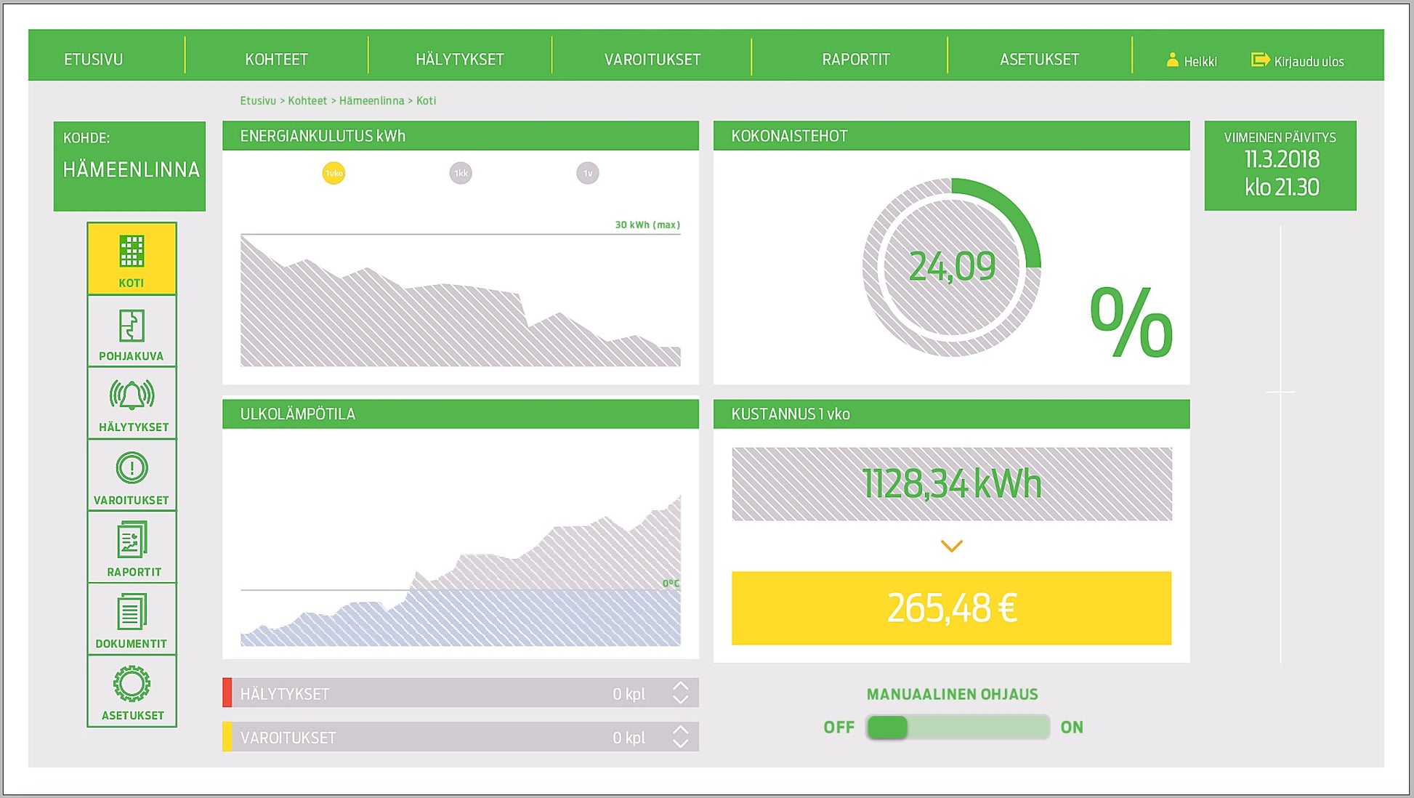Open the Kohteet top menu item
The height and width of the screenshot is (798, 1414).
(276, 60)
